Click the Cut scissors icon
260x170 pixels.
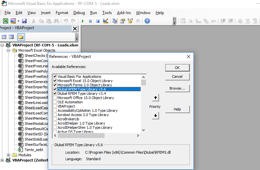(x=33, y=21)
